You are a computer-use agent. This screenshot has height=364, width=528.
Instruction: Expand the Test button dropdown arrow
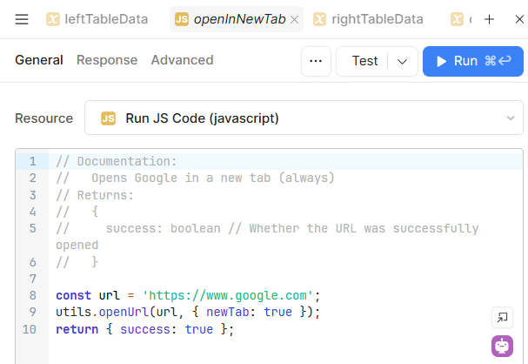tap(401, 61)
